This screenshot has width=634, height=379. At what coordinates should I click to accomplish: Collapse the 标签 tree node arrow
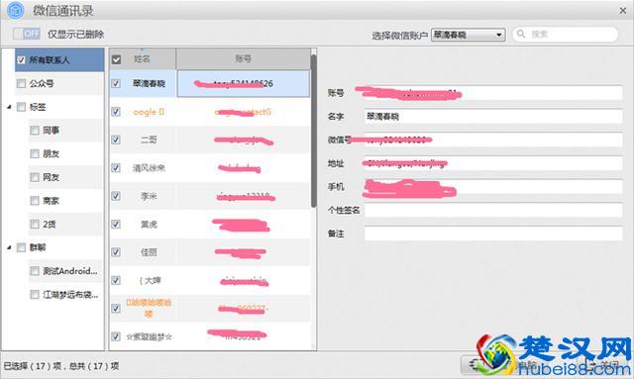click(9, 107)
